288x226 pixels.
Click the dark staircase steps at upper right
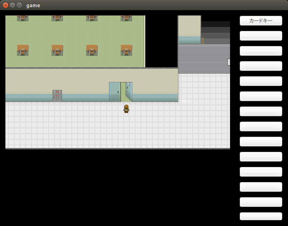pyautogui.click(x=216, y=33)
